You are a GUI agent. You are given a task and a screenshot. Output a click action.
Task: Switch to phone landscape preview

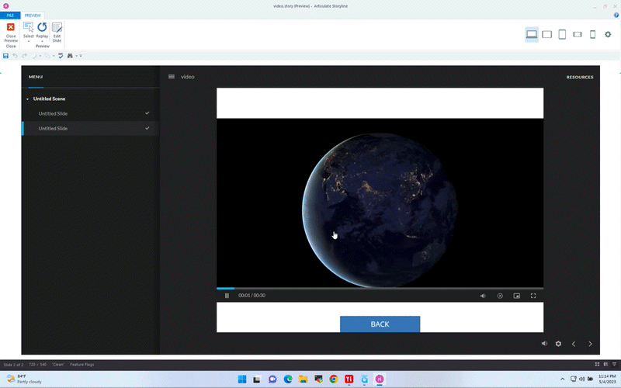577,34
